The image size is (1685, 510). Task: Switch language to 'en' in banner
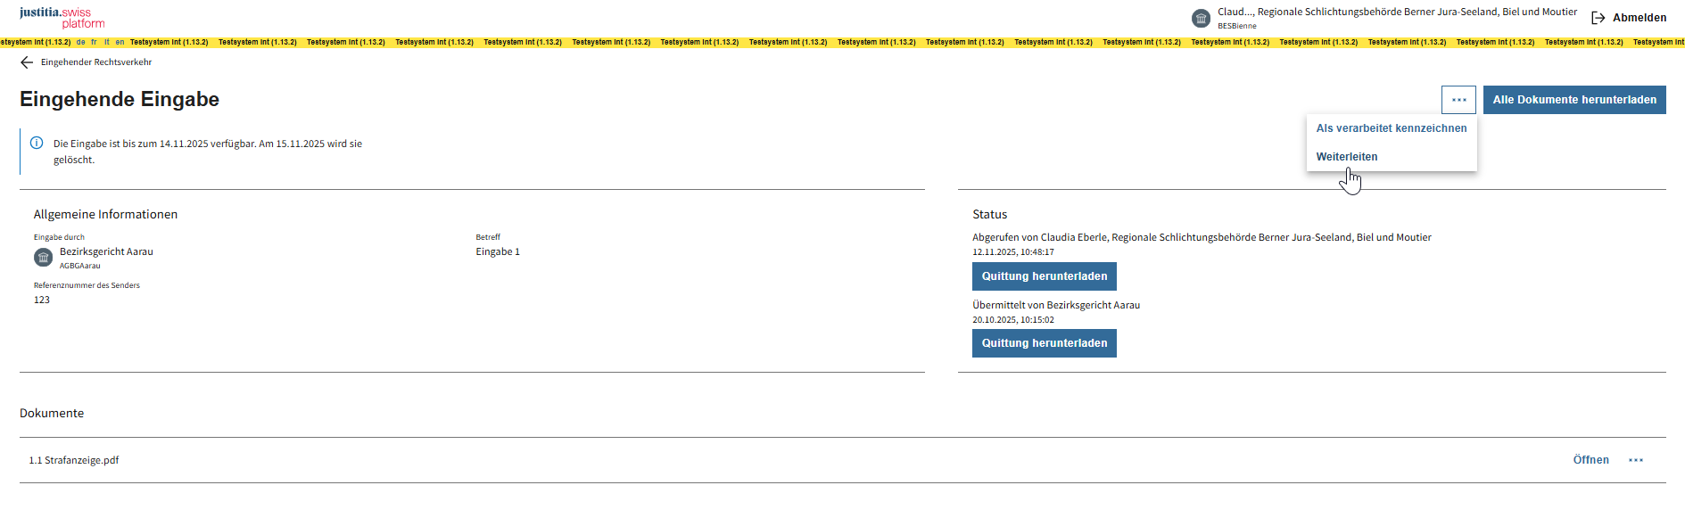pos(120,42)
